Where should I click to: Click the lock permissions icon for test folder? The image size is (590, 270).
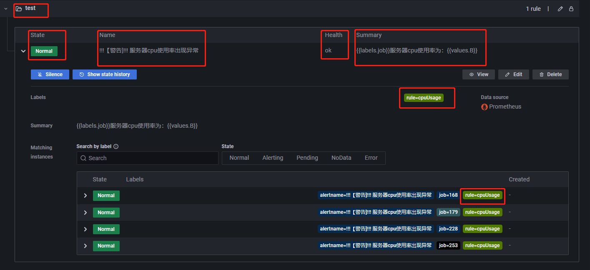tap(571, 9)
